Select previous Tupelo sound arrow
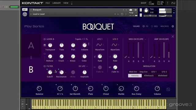 tap(83, 39)
